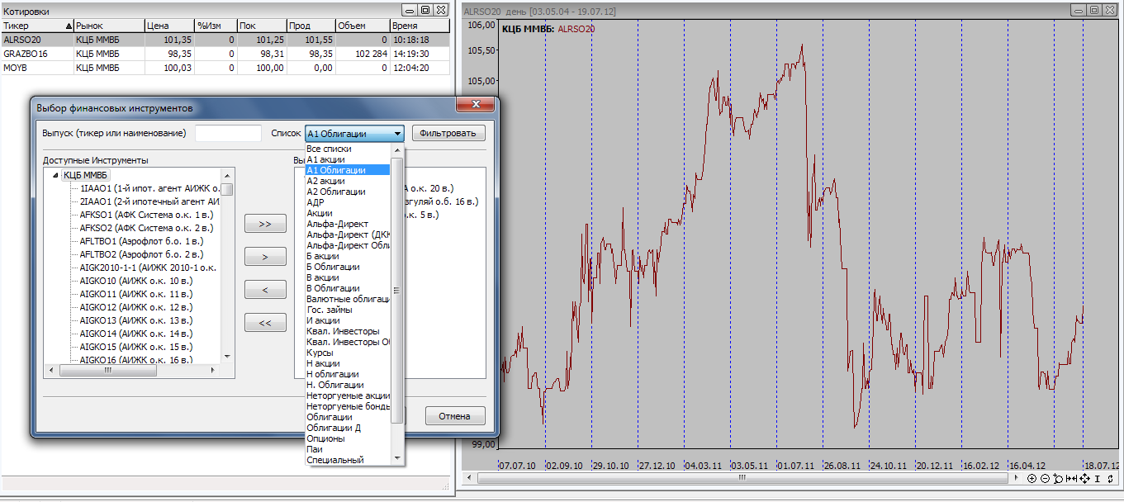Select AIGKO13 (АИЖК о.к. 13 в.)

coord(135,320)
